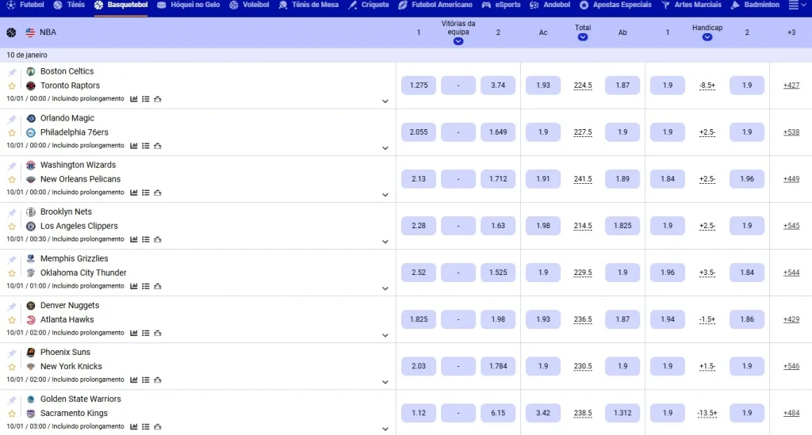Click the US flag icon beside NBA
The height and width of the screenshot is (435, 812).
[30, 32]
